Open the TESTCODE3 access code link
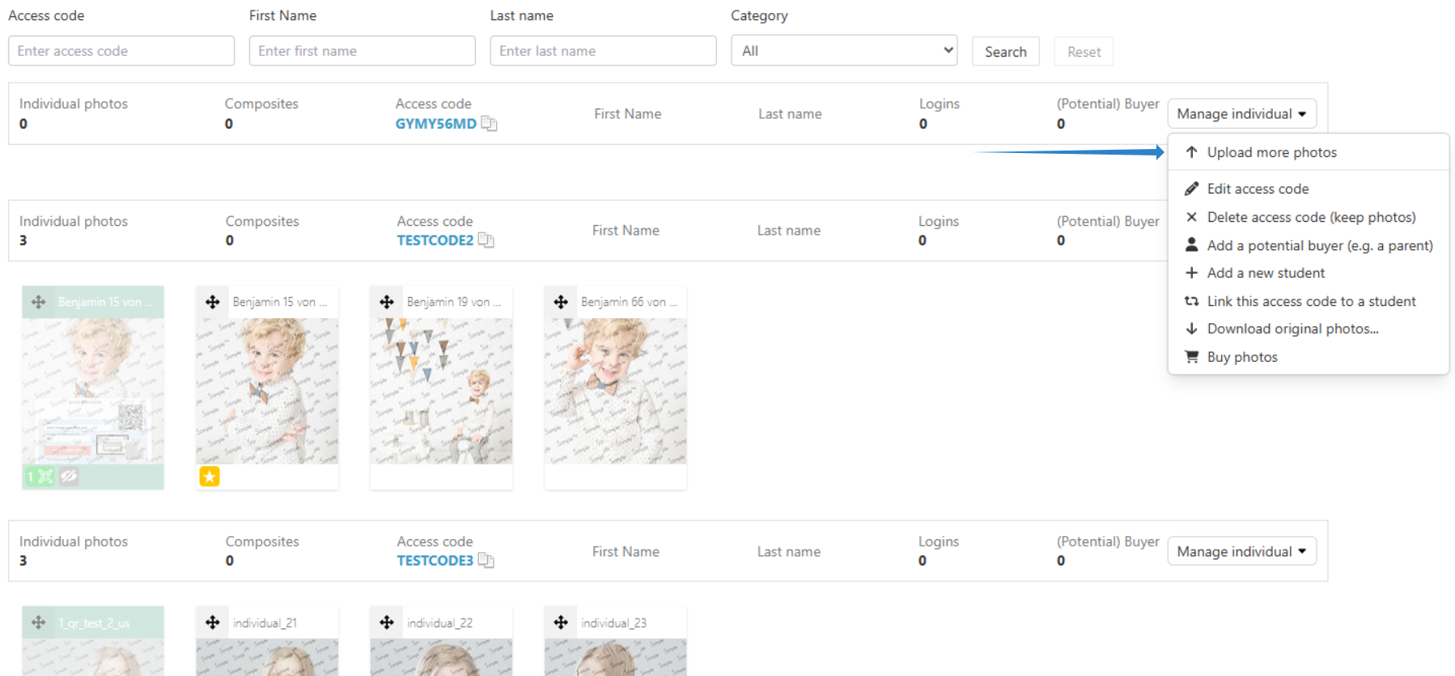This screenshot has width=1455, height=676. tap(435, 561)
